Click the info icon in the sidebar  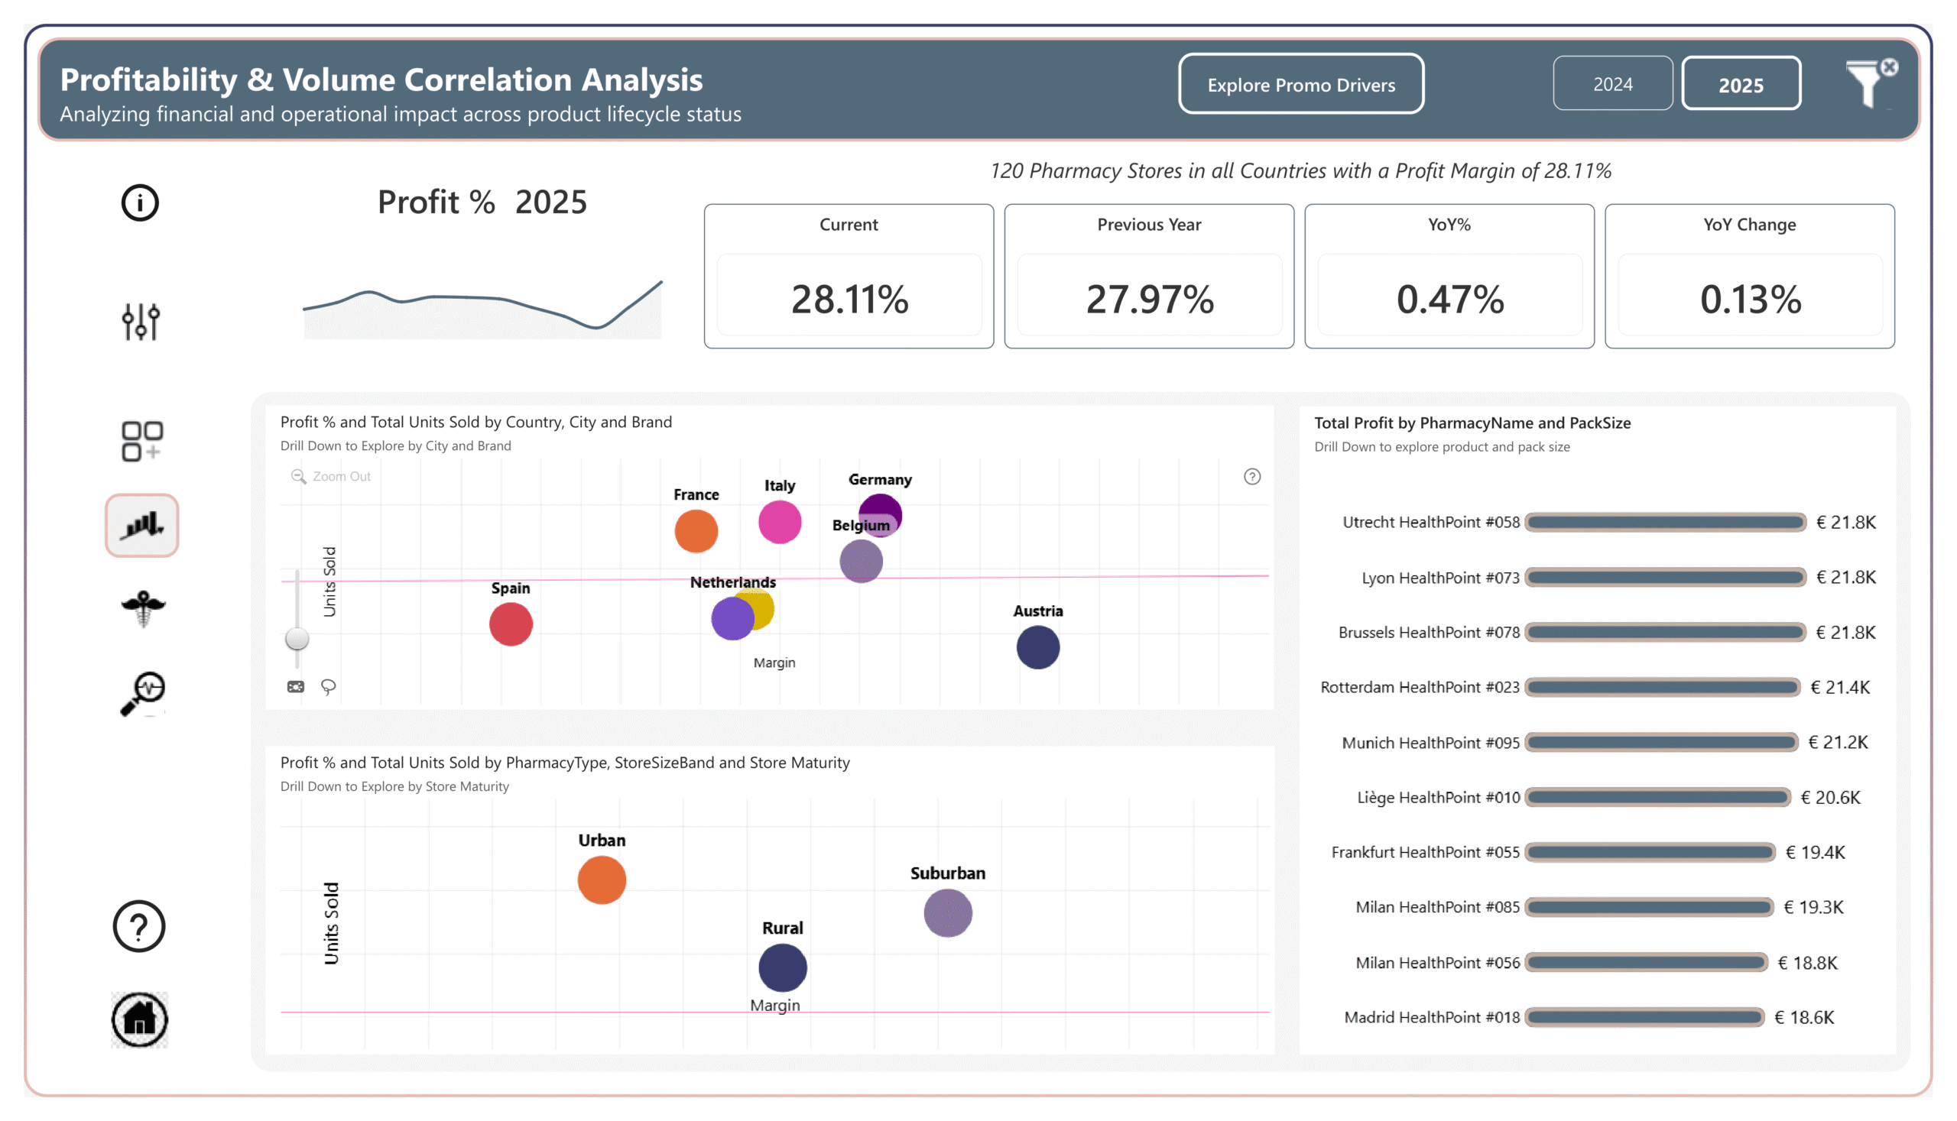click(x=139, y=203)
